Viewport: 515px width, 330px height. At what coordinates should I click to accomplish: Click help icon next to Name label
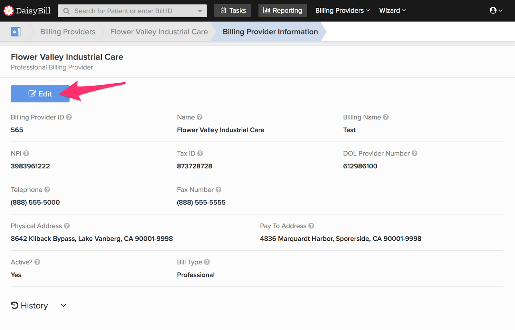200,117
